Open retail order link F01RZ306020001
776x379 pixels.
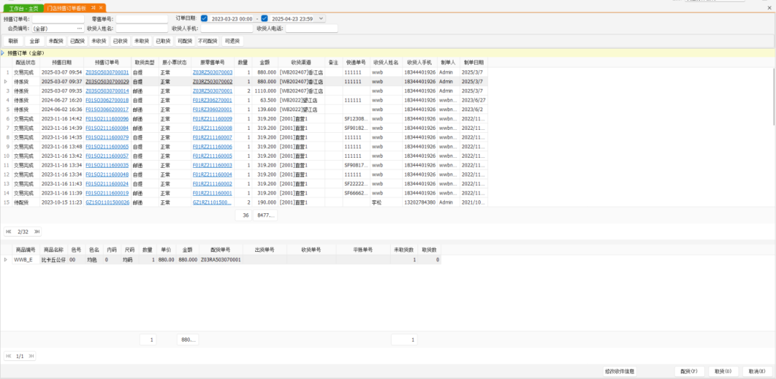click(212, 109)
